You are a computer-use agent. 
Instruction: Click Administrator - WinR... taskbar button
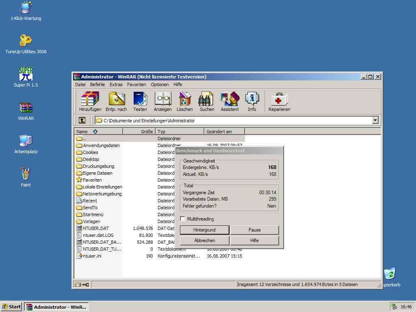tap(56, 307)
